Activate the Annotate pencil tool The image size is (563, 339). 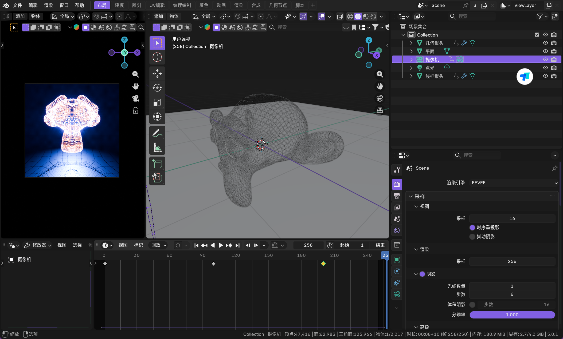tap(157, 133)
